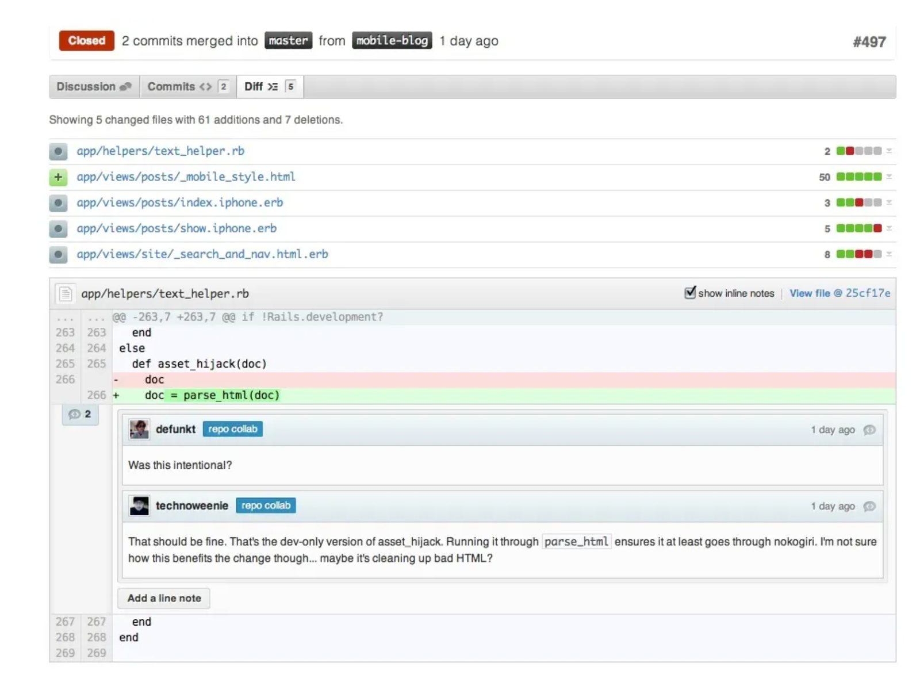Click the modified file icon beside text_helper.rb
Viewport: 920px width, 693px height.
(x=58, y=151)
